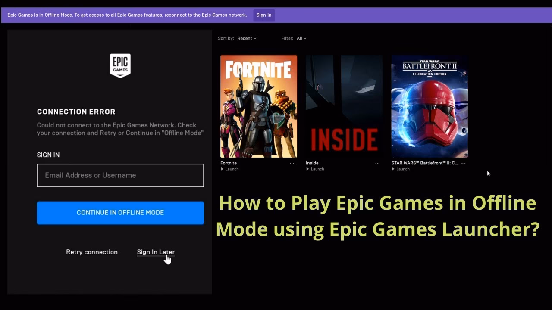Screen dimensions: 552x310
Task: Launch STAR WARS Battlefront II via Launch link
Action: click(401, 169)
